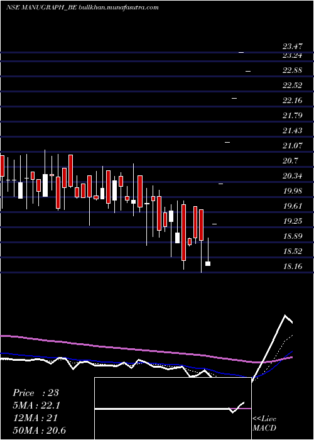The height and width of the screenshot is (440, 314).
Task: Select the 19.98 price level label
Action: click(x=292, y=191)
